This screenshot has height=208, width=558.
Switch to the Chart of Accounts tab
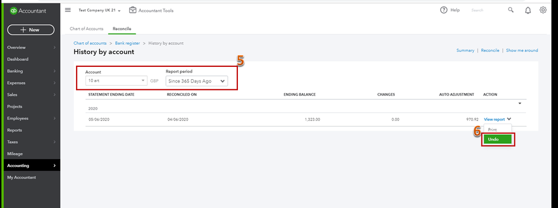click(87, 28)
